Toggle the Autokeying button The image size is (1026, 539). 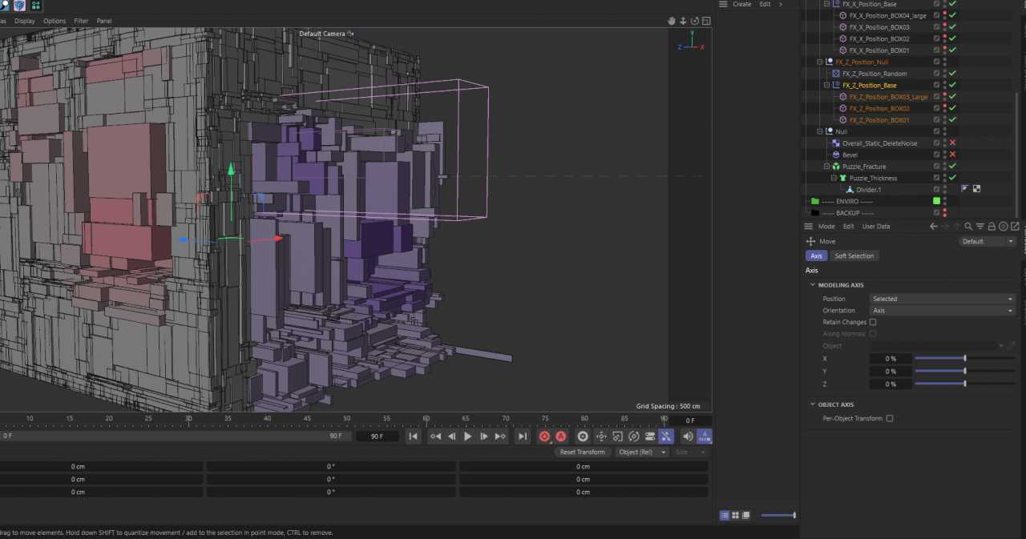(561, 436)
